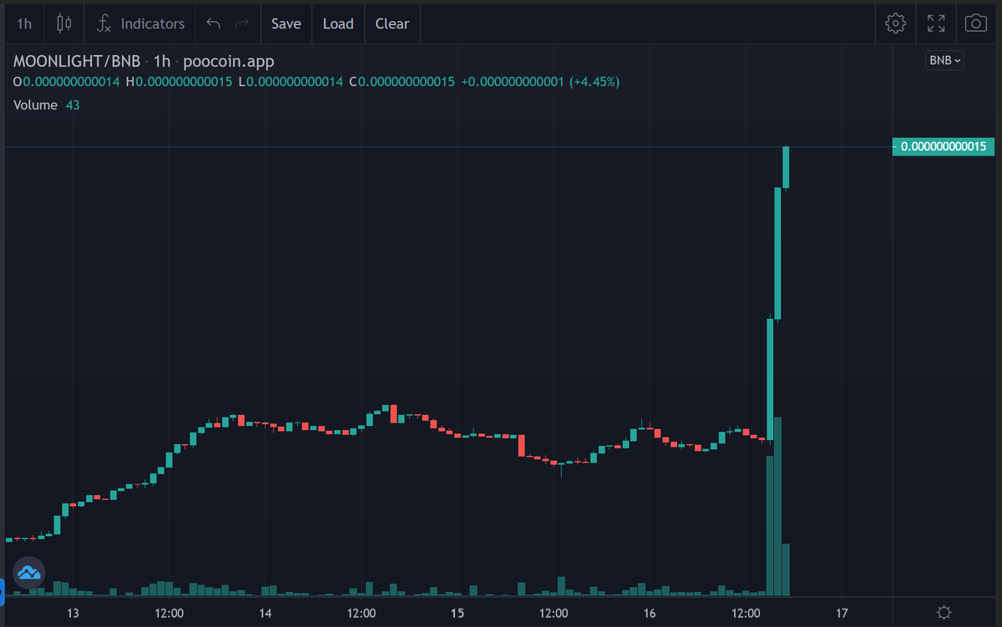Click the date label 17 on time axis
The height and width of the screenshot is (627, 1002).
coord(841,614)
